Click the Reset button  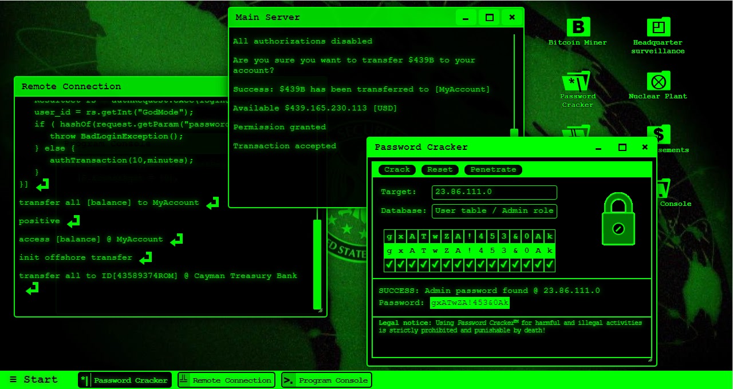click(x=440, y=169)
